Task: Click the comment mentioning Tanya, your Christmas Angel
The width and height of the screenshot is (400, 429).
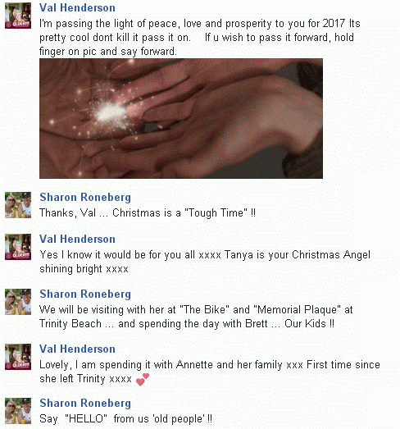Action: 205,262
